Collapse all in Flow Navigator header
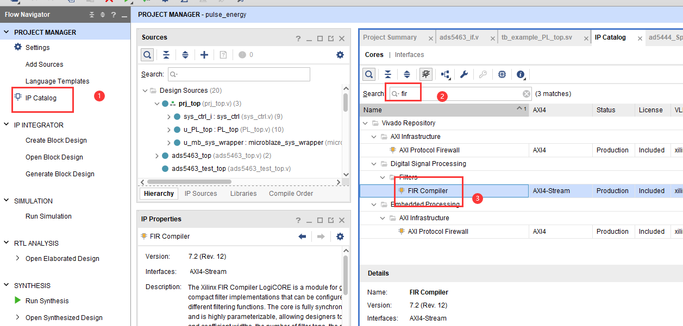The image size is (683, 326). (91, 15)
